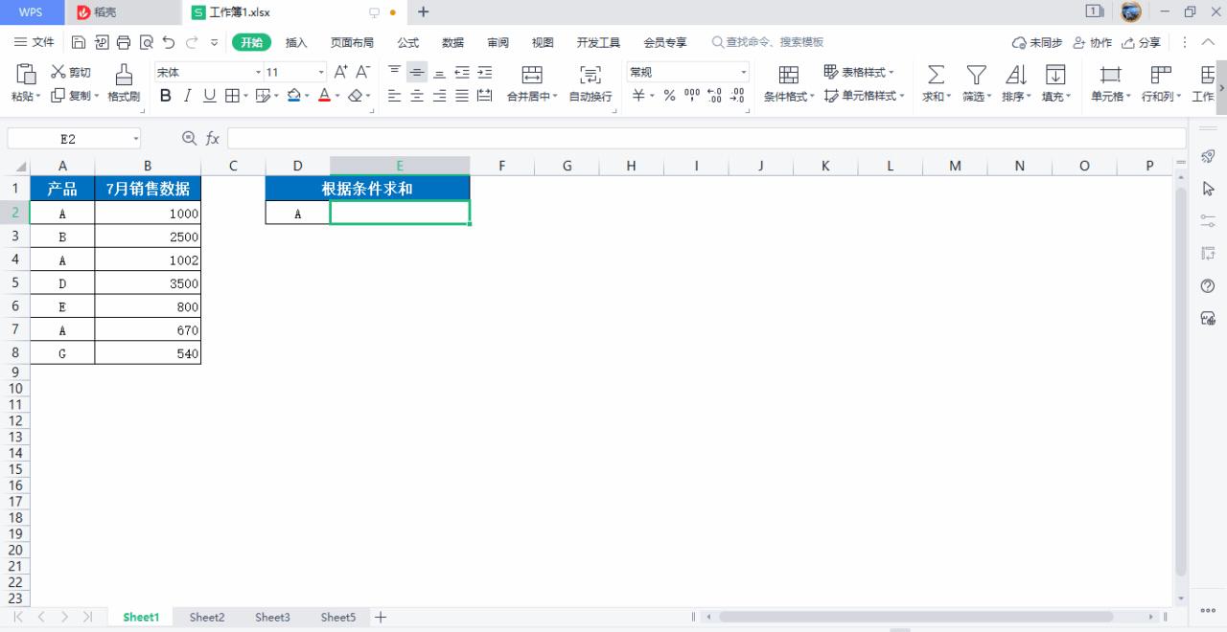
Task: Open the 插入 (Insert) ribbon tab
Action: pyautogui.click(x=296, y=42)
